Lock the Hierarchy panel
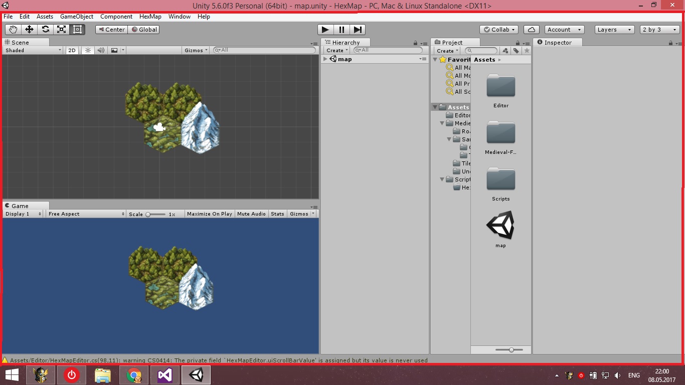685x385 pixels. click(x=415, y=43)
